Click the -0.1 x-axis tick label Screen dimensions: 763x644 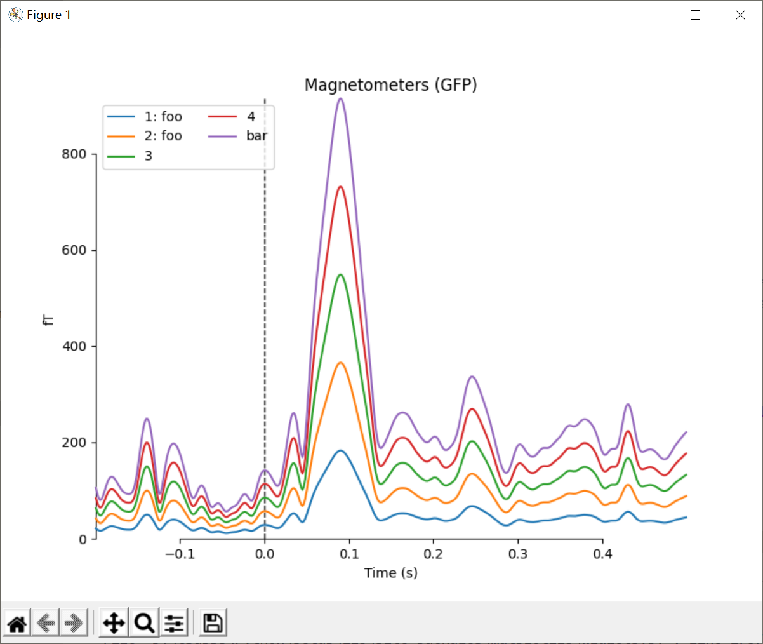pos(180,554)
